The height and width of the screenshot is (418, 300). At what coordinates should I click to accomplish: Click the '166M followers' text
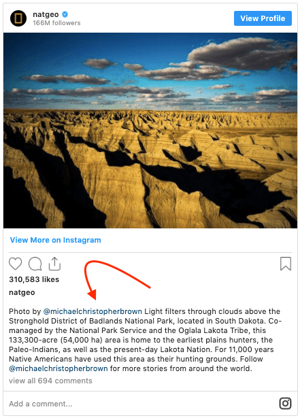(x=56, y=23)
